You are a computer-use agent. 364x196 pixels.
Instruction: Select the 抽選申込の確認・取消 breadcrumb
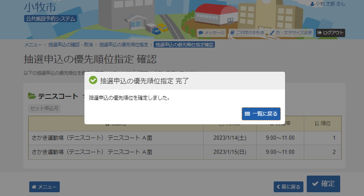[70, 44]
